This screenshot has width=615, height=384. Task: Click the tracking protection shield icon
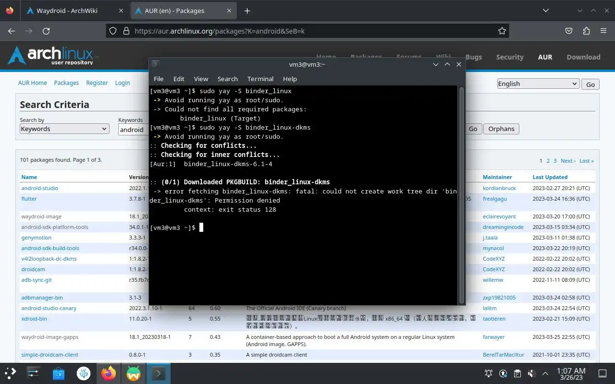(113, 31)
